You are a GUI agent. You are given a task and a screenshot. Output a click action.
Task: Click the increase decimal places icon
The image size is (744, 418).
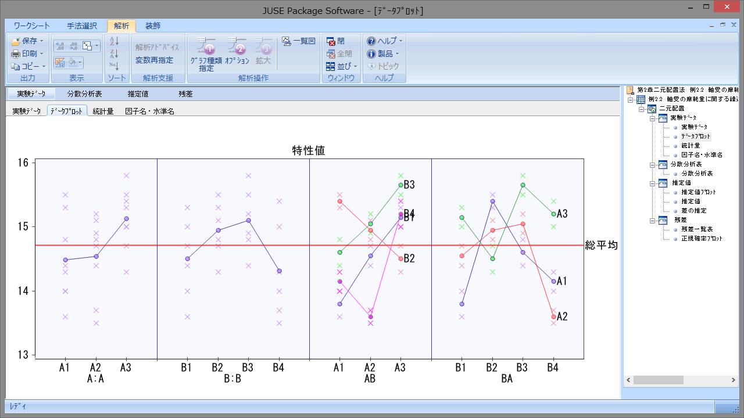(x=60, y=46)
